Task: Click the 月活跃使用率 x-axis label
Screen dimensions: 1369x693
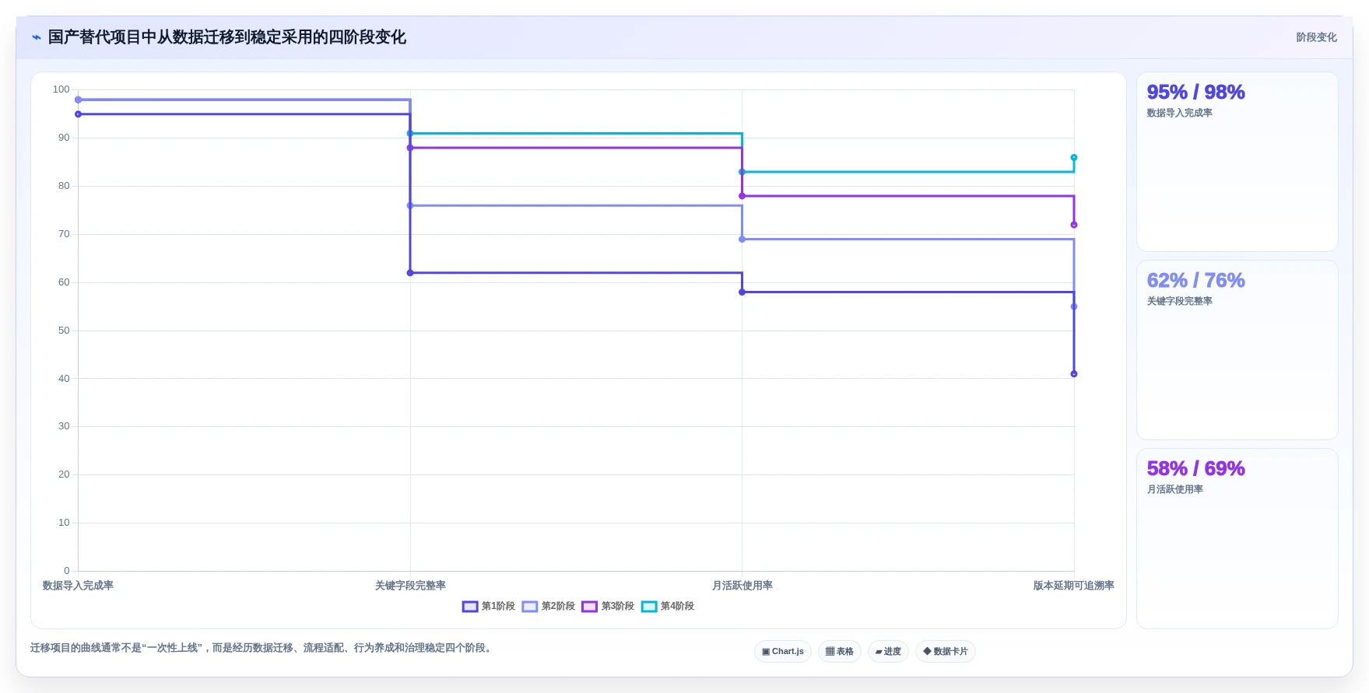Action: tap(742, 586)
